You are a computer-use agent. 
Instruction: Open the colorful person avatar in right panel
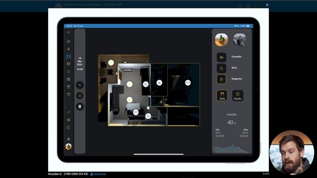[221, 40]
